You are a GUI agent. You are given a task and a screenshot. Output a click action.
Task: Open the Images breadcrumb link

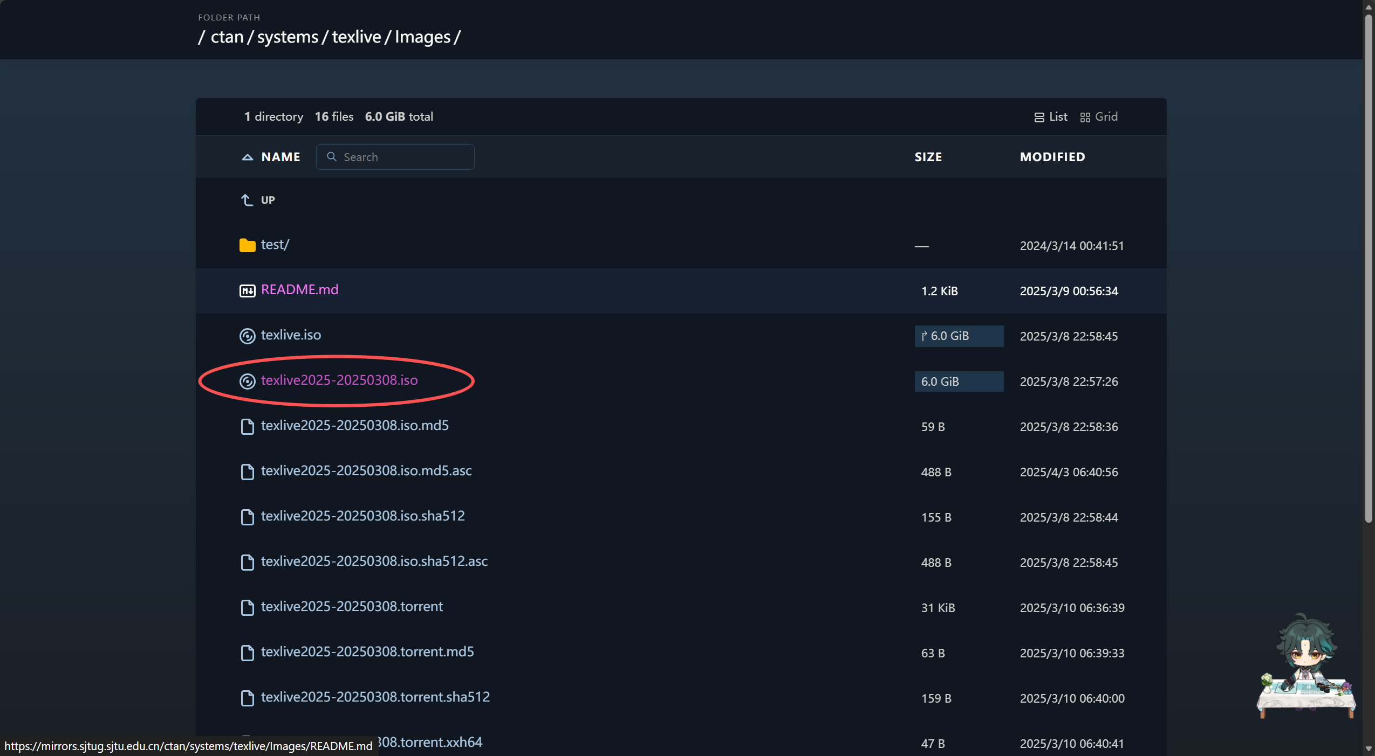pyautogui.click(x=422, y=37)
